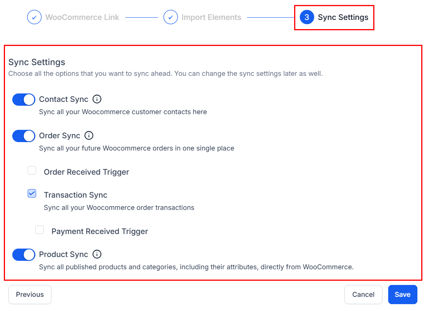Click the Cancel button
The width and height of the screenshot is (427, 311).
[x=363, y=295]
